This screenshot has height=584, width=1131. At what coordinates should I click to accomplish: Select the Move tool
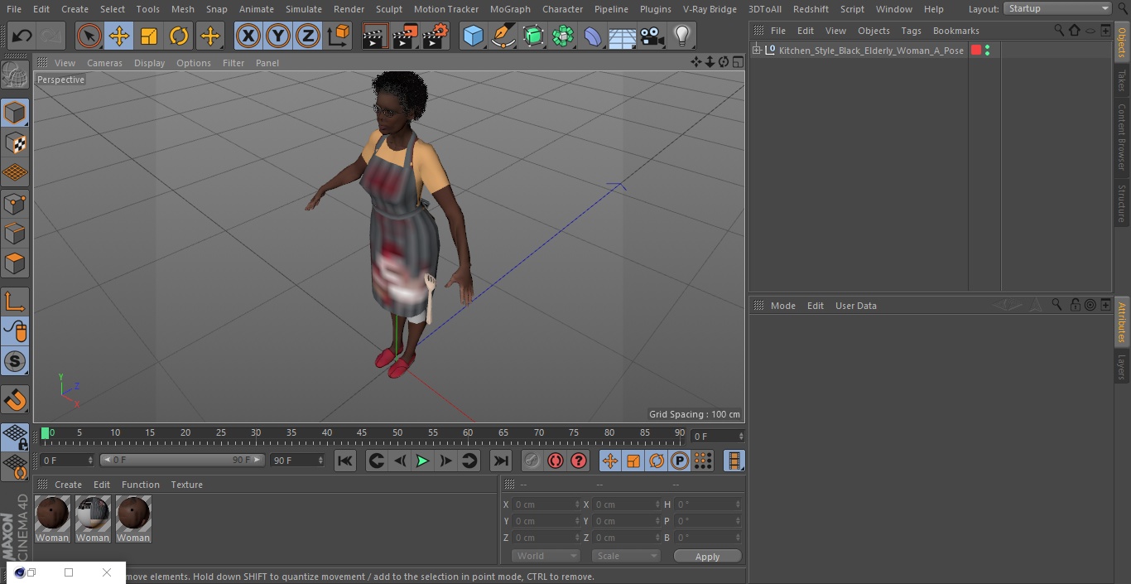[x=119, y=36]
